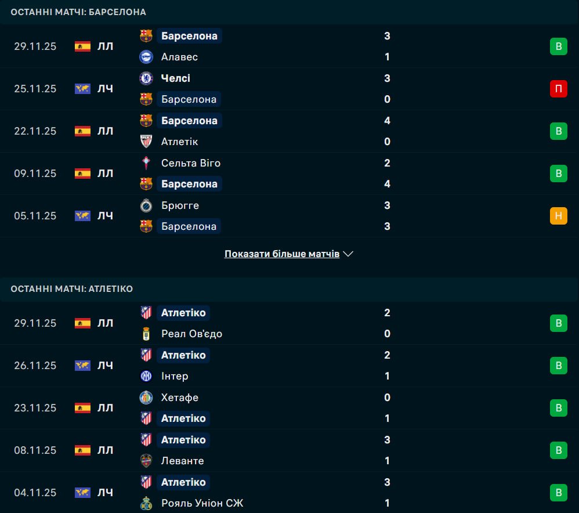The width and height of the screenshot is (579, 513).
Task: Click the Inter Milan club logo
Action: coord(146,376)
